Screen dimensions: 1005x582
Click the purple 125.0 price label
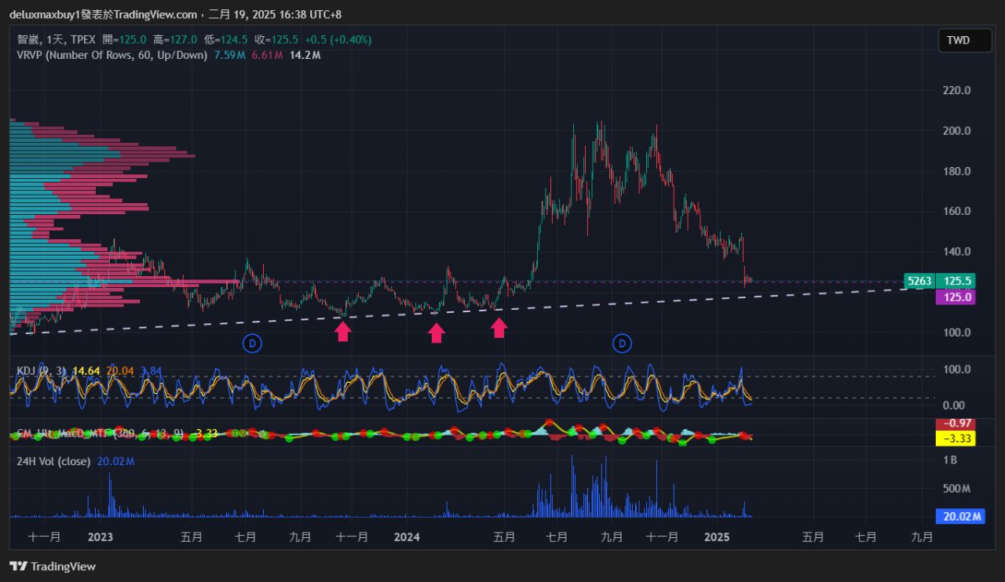(958, 297)
